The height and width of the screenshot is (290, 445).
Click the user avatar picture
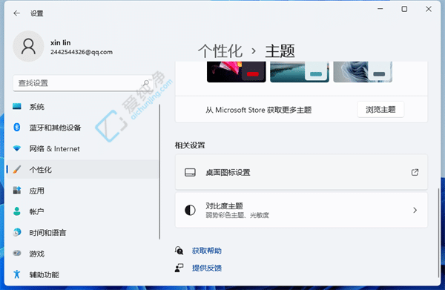coord(28,46)
